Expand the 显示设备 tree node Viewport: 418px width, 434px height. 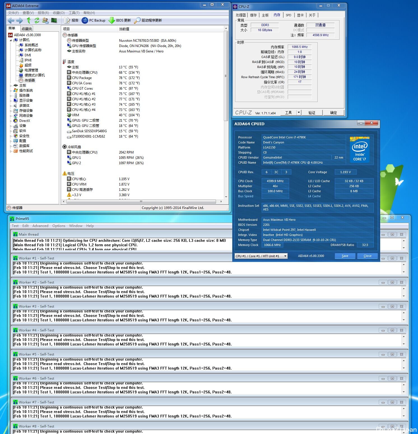[11, 101]
